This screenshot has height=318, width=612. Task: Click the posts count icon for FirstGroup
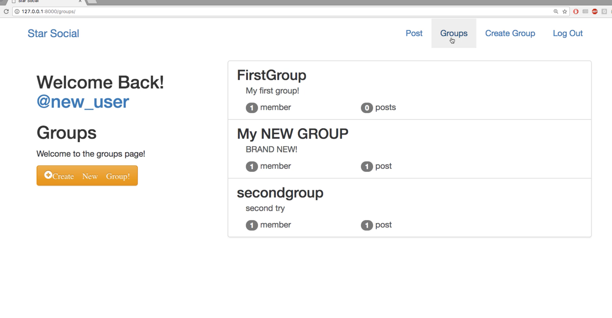click(x=366, y=107)
